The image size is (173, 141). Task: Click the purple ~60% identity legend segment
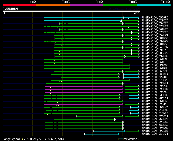[x=86, y=5]
